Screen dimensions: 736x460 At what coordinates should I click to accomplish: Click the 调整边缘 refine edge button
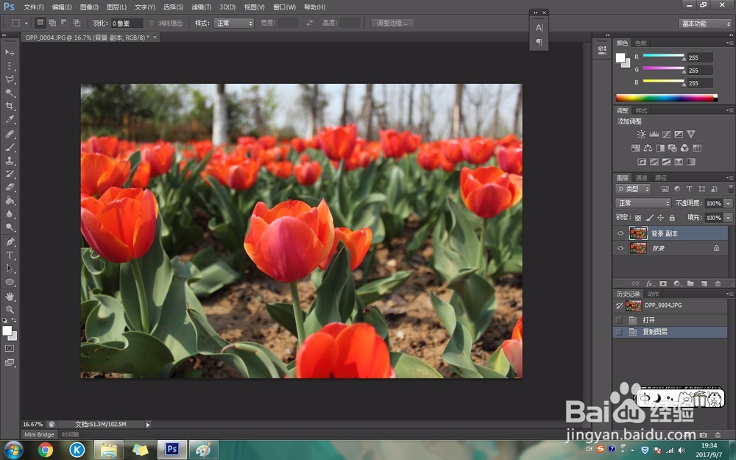[x=392, y=23]
